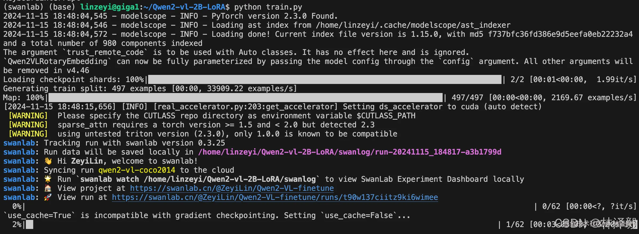Screen dimensions: 639x234
Task: Click the Loading checkpoint shards progress bar
Action: click(325, 79)
